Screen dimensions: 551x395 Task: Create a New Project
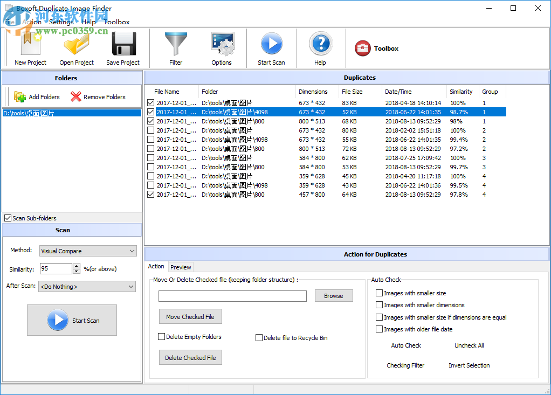[x=30, y=48]
